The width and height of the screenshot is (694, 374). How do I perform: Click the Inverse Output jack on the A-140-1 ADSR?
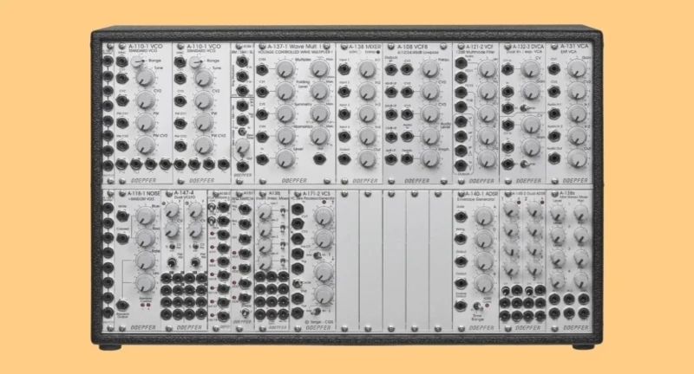tap(462, 305)
